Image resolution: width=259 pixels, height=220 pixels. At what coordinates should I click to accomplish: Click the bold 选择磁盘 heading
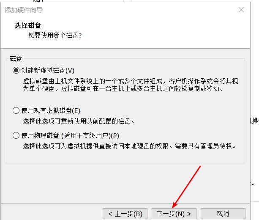[28, 25]
